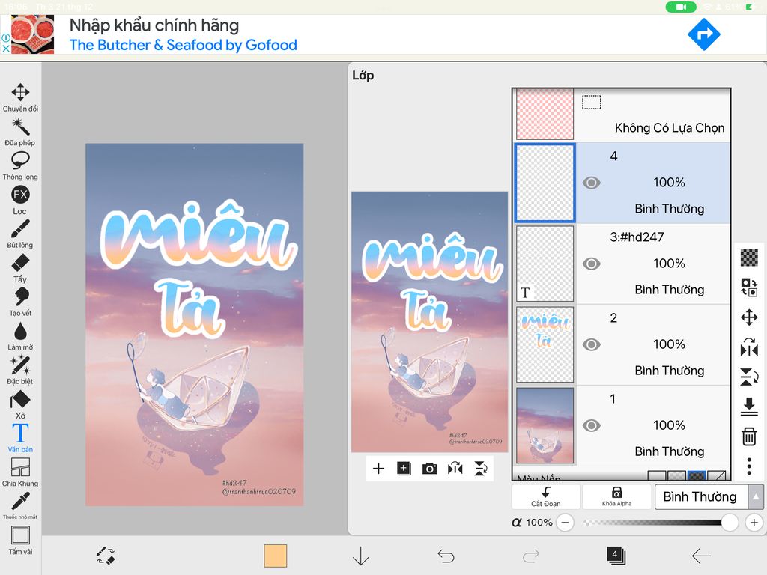Click layer 4's "100%" opacity text
The width and height of the screenshot is (767, 575).
[669, 183]
